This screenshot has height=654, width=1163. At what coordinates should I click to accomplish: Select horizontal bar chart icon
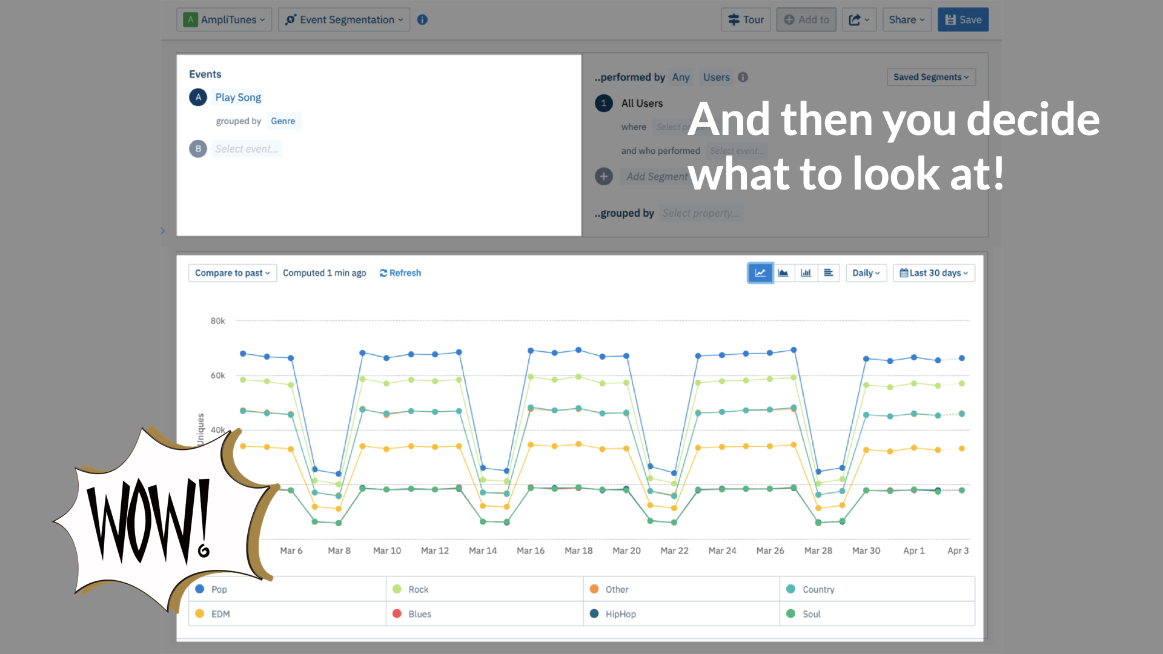(x=829, y=273)
